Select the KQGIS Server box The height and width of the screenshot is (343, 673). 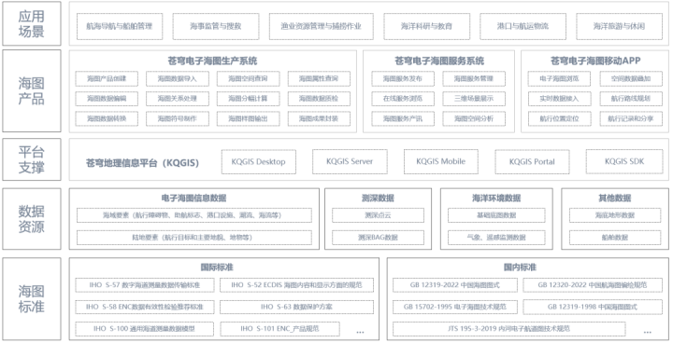(x=350, y=161)
